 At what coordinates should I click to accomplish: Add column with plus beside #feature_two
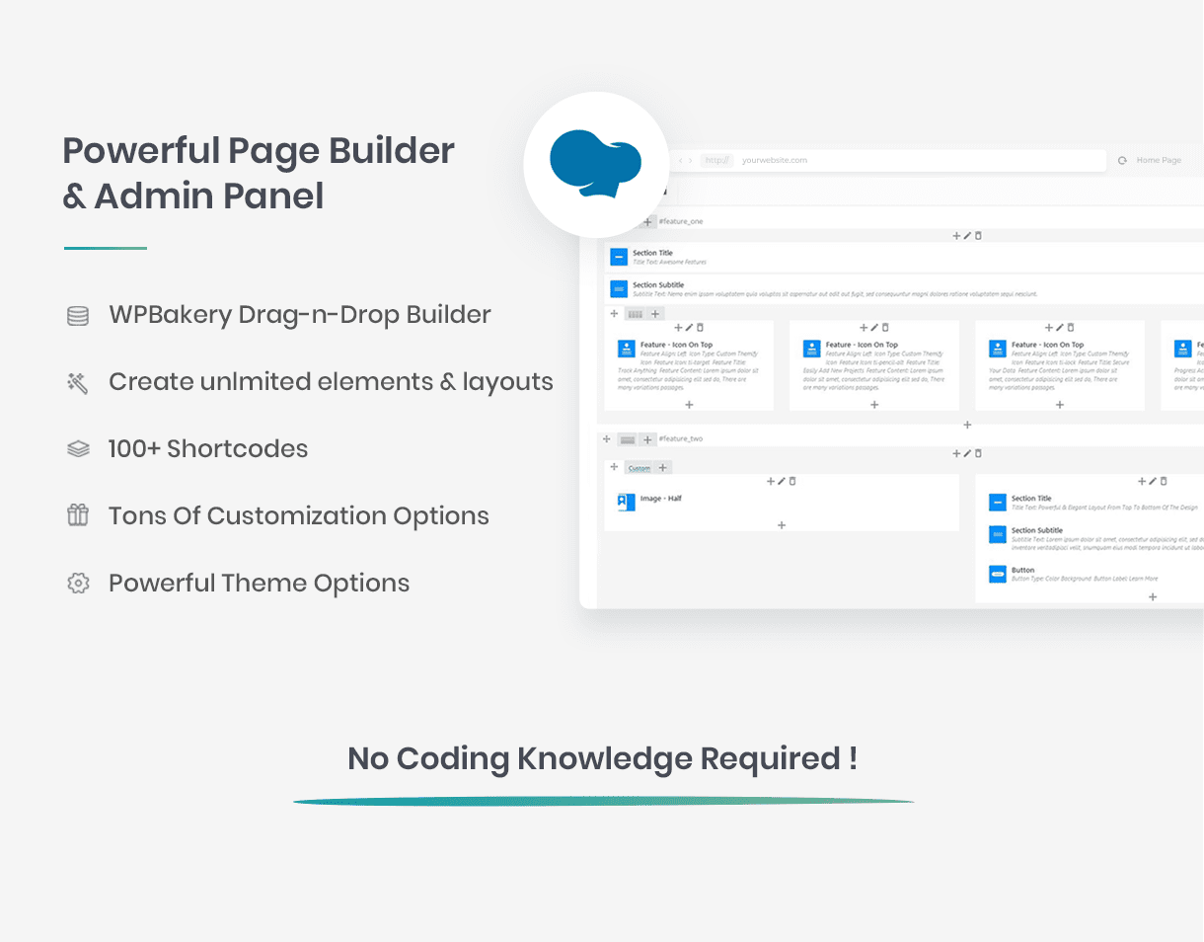[647, 439]
